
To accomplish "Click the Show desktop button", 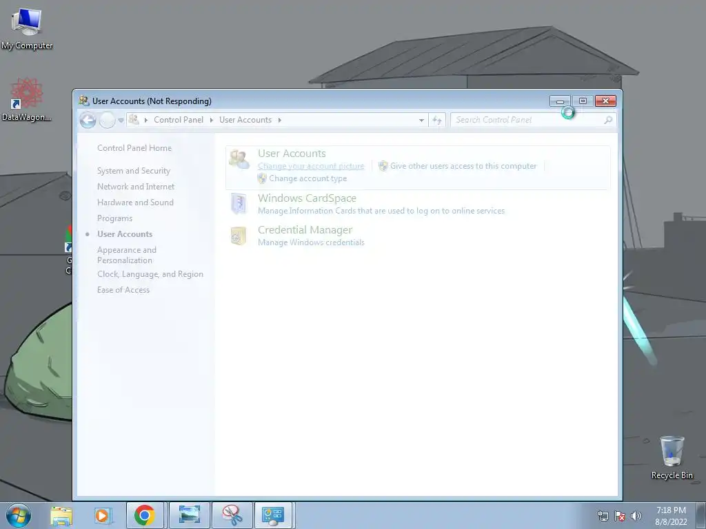I will pos(700,516).
